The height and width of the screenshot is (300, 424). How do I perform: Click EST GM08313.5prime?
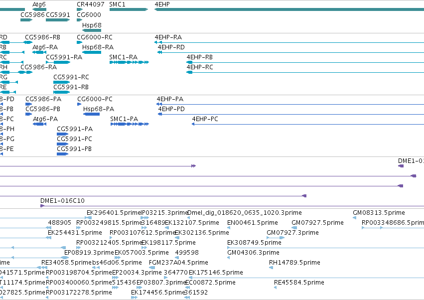point(379,213)
